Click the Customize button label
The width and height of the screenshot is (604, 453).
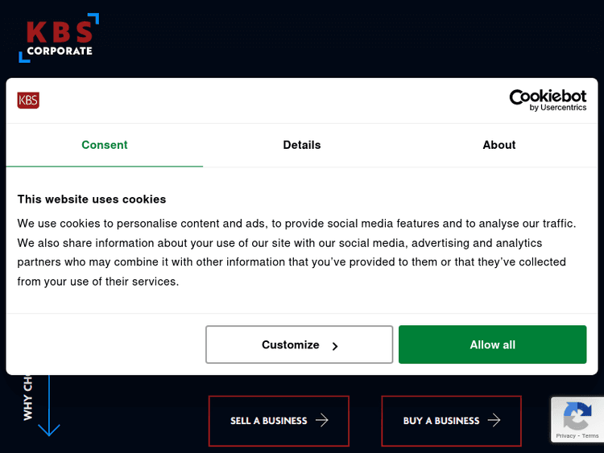(x=290, y=344)
